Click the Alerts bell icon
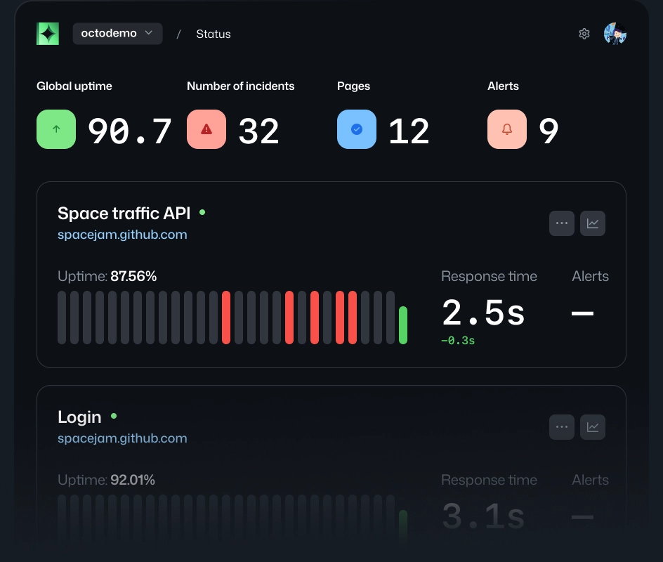Viewport: 663px width, 562px height. [507, 129]
